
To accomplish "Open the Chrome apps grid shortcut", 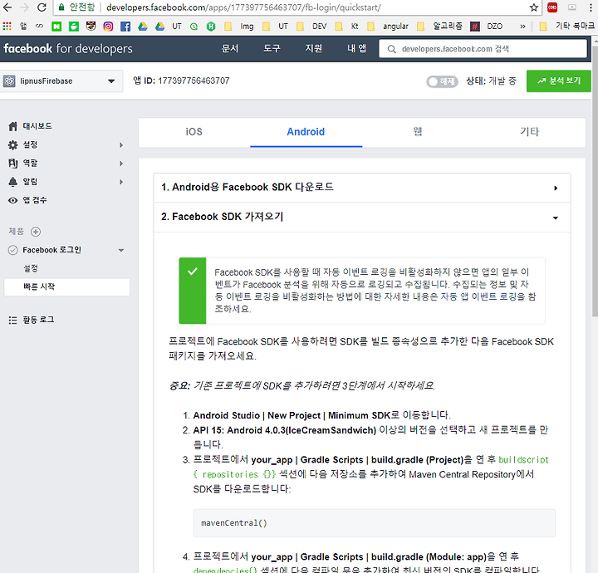I will [7, 26].
